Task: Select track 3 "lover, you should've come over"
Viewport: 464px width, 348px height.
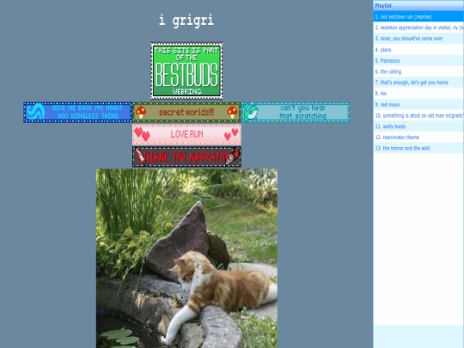Action: 418,39
